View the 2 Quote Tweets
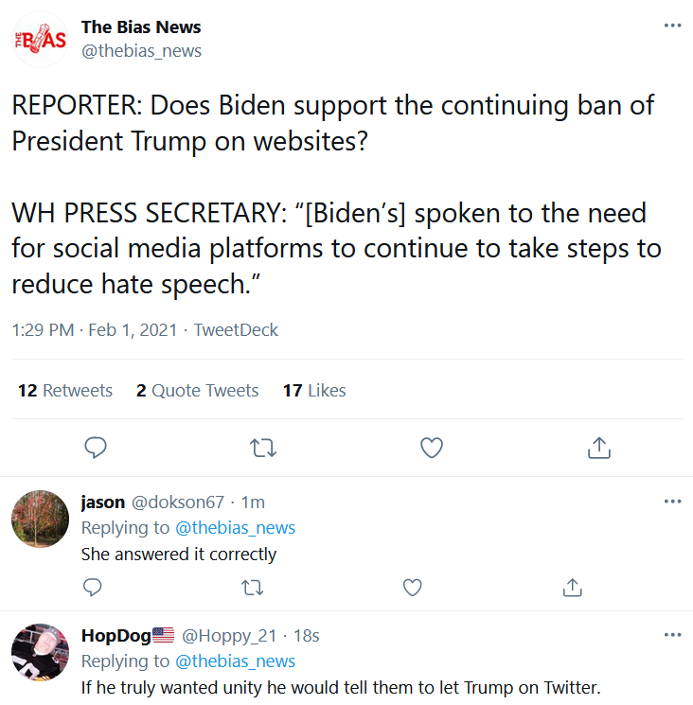This screenshot has width=693, height=705. coord(197,391)
